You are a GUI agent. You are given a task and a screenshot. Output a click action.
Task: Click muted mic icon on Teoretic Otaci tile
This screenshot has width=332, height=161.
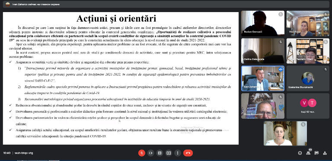pos(326,42)
